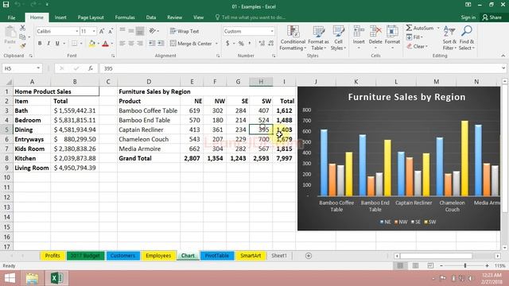Screen dimensions: 509x286
Task: Expand the Merge & Center dropdown arrow
Action: pos(216,44)
